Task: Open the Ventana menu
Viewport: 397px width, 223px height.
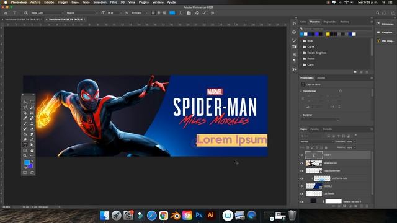Action: 158,2
